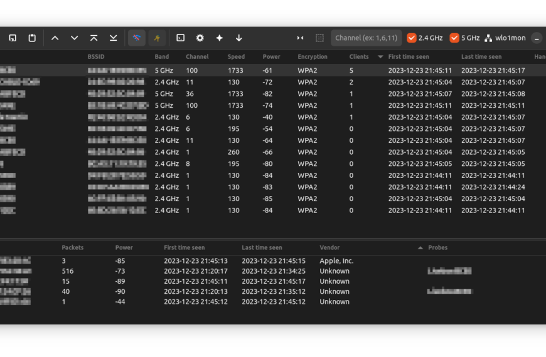The image size is (546, 357).
Task: Select the wlo1mon interface label
Action: coord(510,38)
